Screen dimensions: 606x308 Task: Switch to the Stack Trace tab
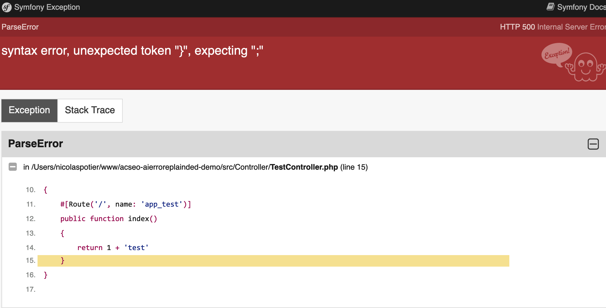(90, 110)
